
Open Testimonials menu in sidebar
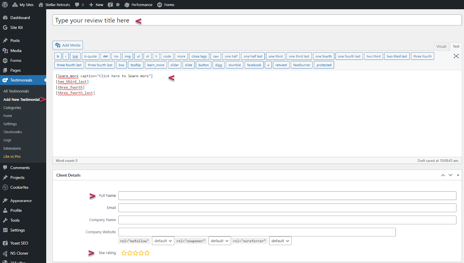[23, 80]
